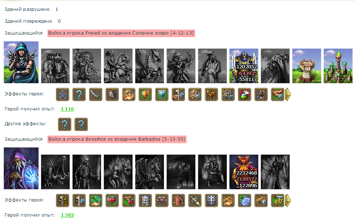Click the teal shield effect icon
This screenshot has width=355, height=222.
point(162,94)
